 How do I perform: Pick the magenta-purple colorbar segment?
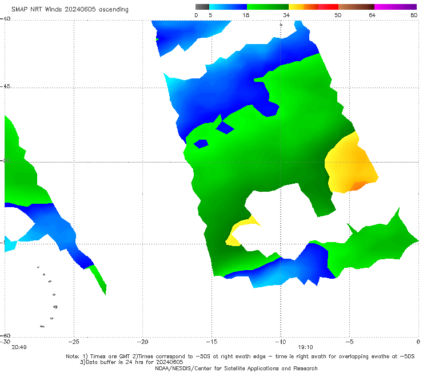click(x=396, y=7)
